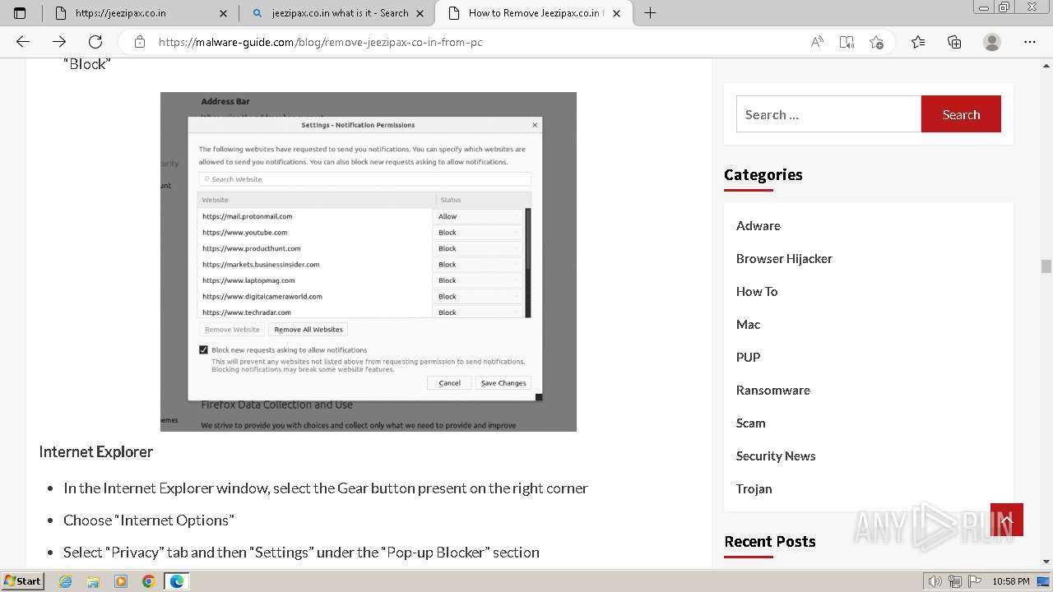Open the Security News category

776,456
